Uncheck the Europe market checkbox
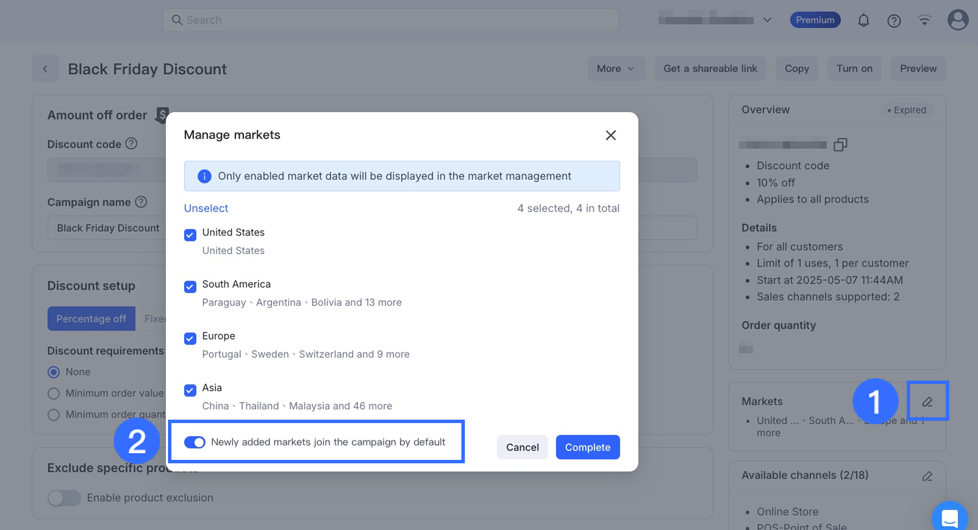 pyautogui.click(x=190, y=338)
